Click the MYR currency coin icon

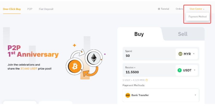click(x=180, y=54)
